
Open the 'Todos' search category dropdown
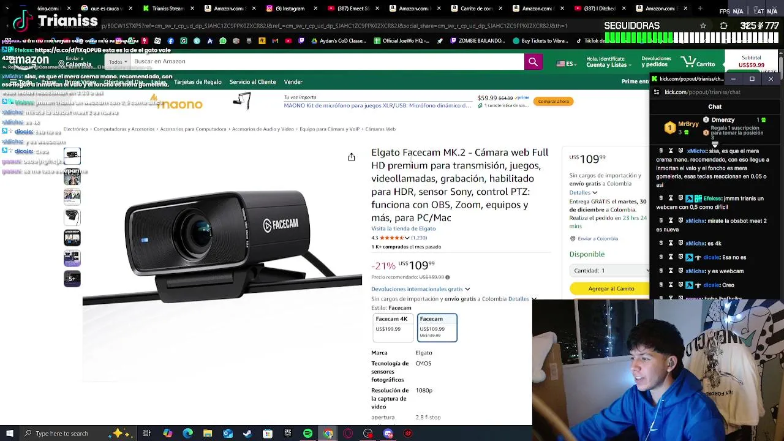(118, 62)
